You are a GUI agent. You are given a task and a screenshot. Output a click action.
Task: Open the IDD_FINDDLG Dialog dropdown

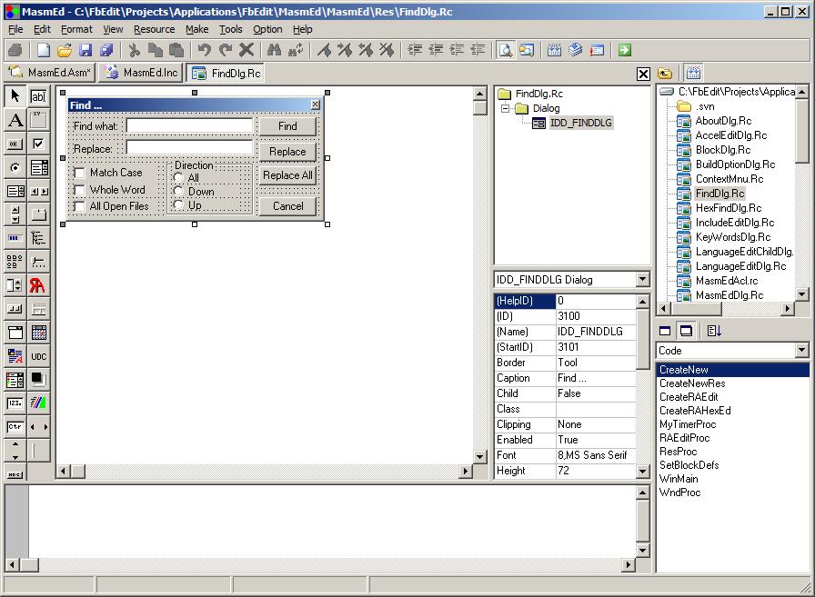point(643,280)
